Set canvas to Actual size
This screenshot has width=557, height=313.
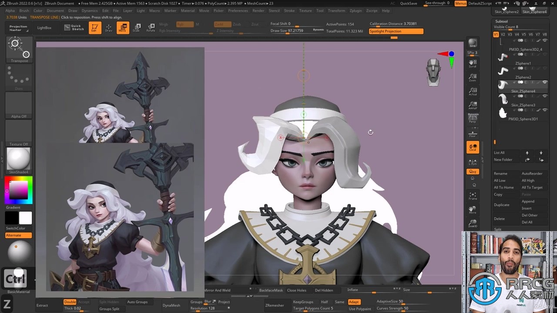[x=473, y=92]
